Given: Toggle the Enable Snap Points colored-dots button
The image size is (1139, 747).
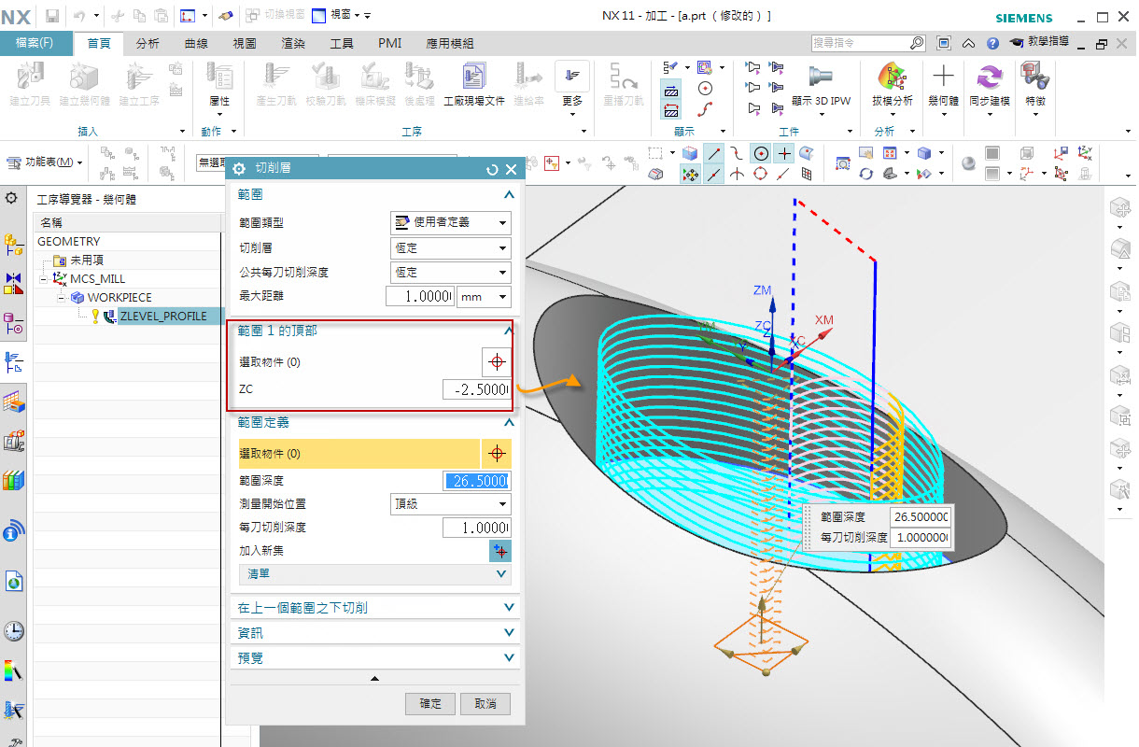Looking at the screenshot, I should [x=691, y=174].
